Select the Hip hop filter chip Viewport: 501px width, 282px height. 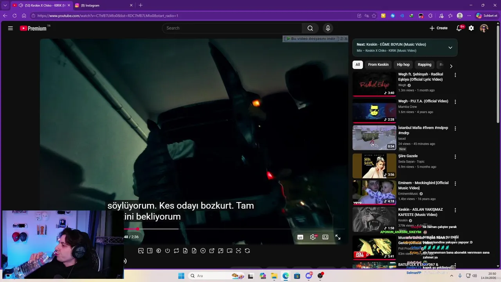click(x=403, y=65)
